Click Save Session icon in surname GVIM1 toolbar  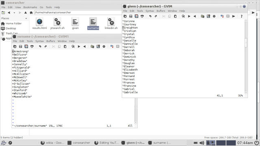point(98,47)
